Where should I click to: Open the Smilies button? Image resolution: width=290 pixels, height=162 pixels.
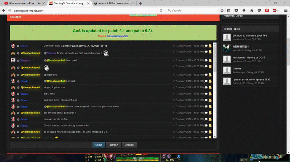pos(129,145)
